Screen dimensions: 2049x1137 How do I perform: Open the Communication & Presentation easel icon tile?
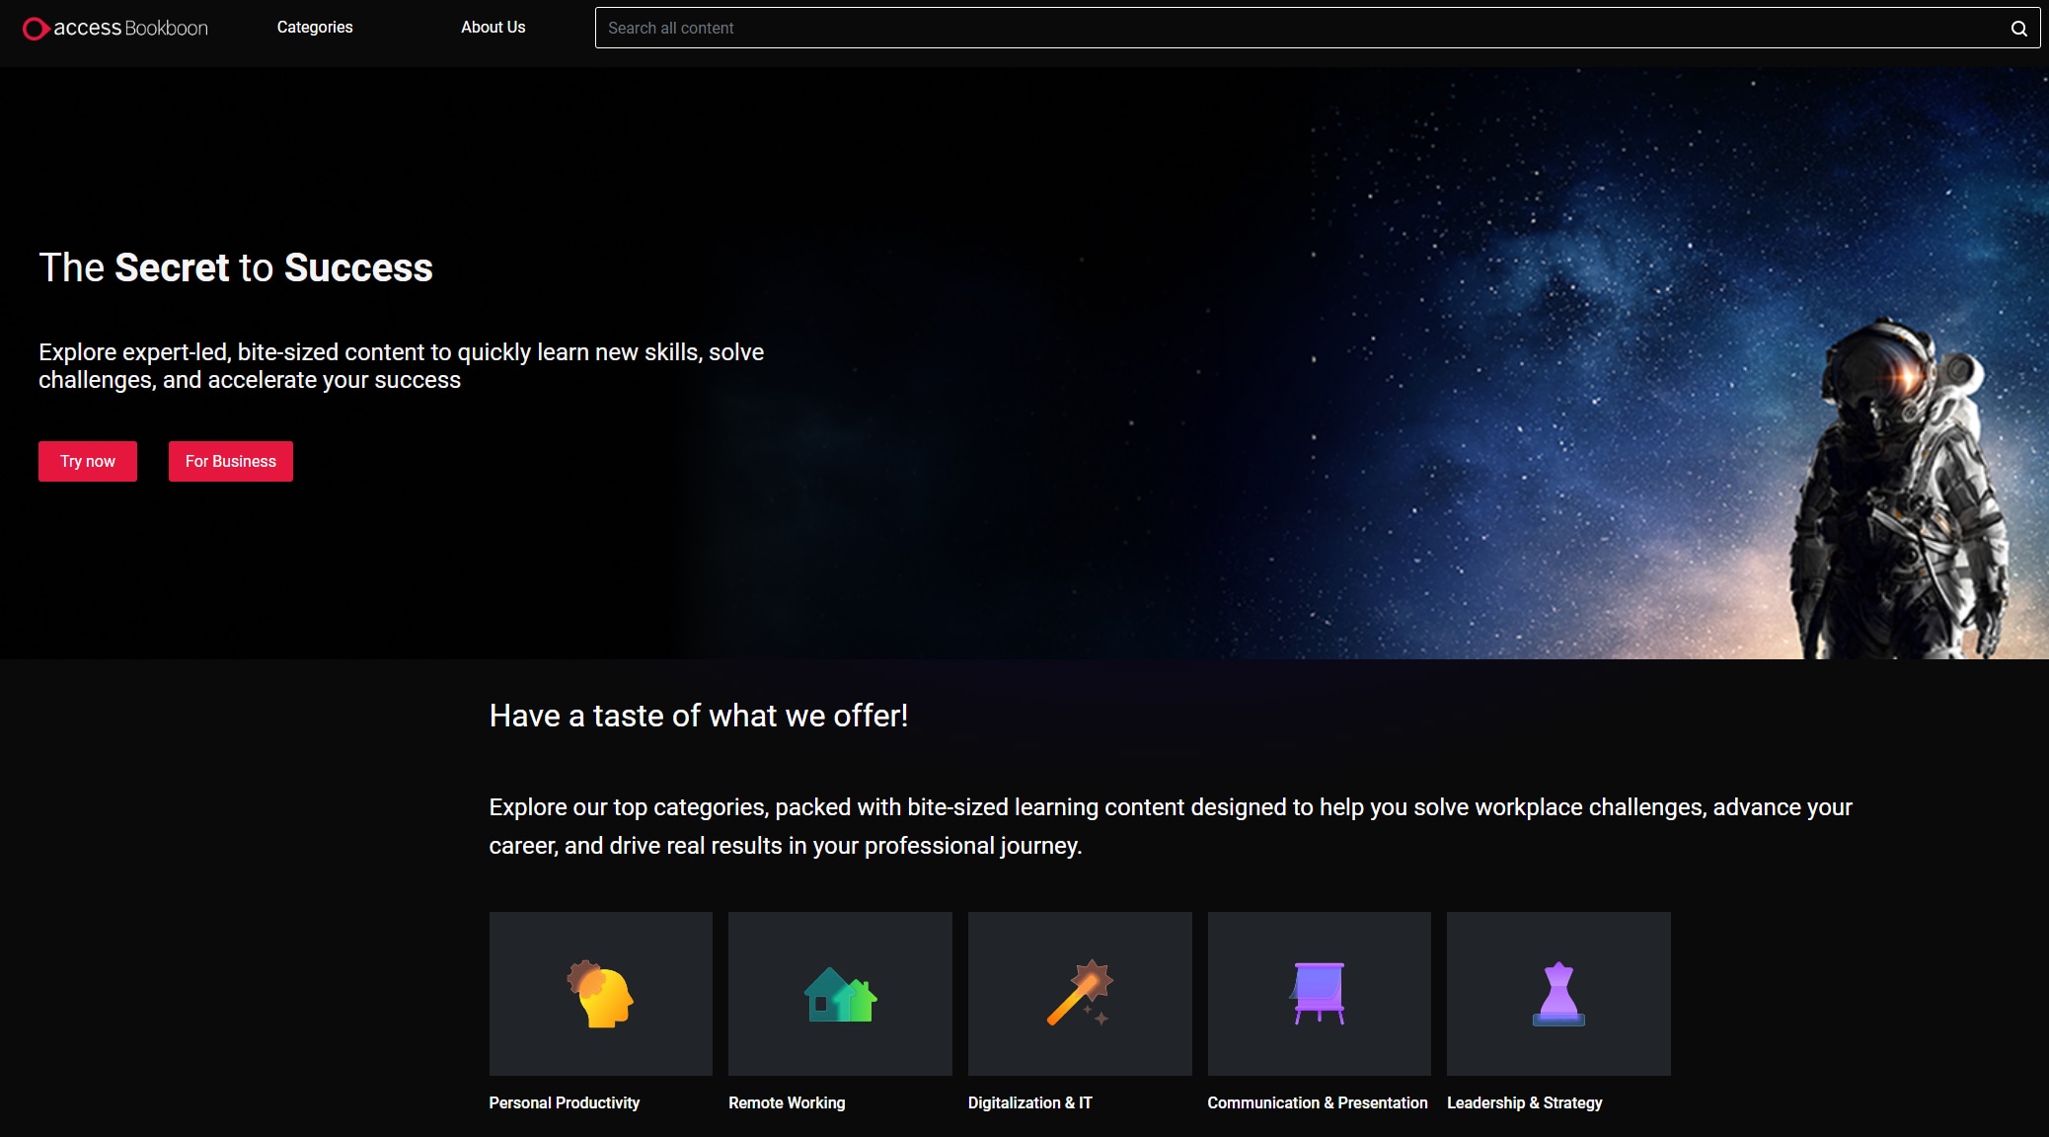pyautogui.click(x=1320, y=994)
